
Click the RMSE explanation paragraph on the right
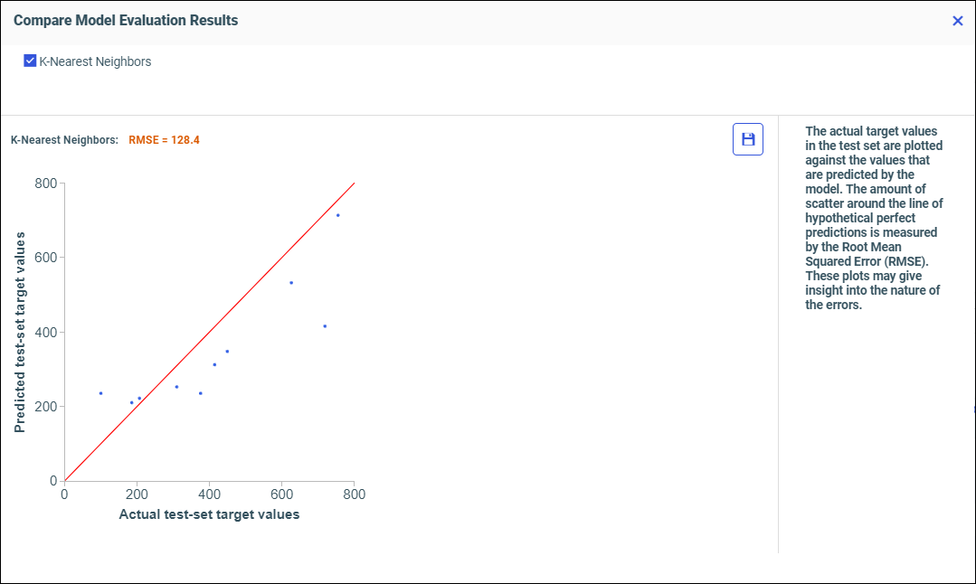coord(874,218)
